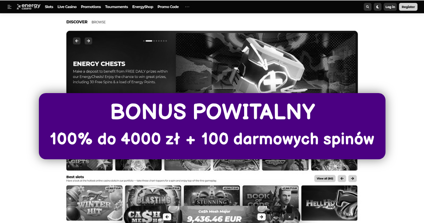Open the Slots menu item

pos(49,7)
